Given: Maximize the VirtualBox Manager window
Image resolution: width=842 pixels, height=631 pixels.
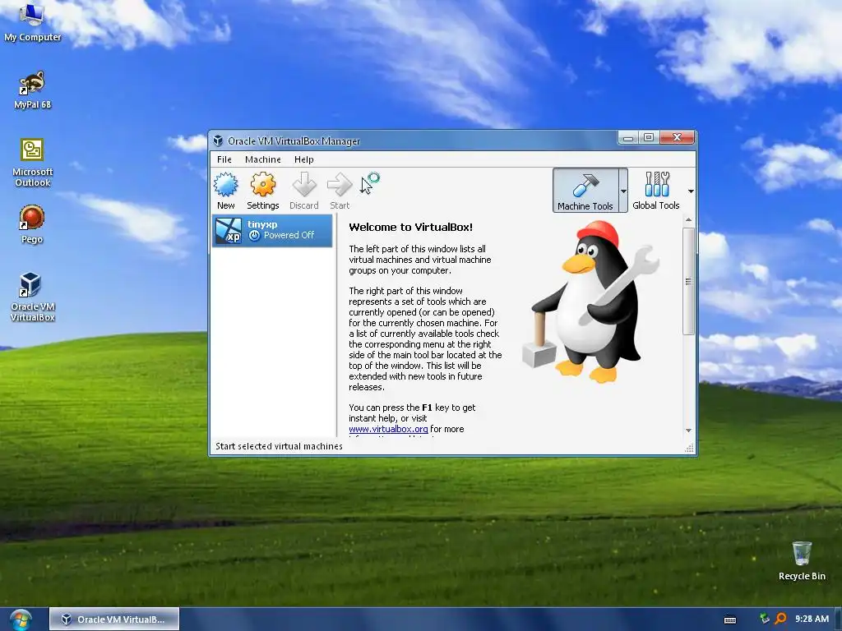Looking at the screenshot, I should pos(649,138).
